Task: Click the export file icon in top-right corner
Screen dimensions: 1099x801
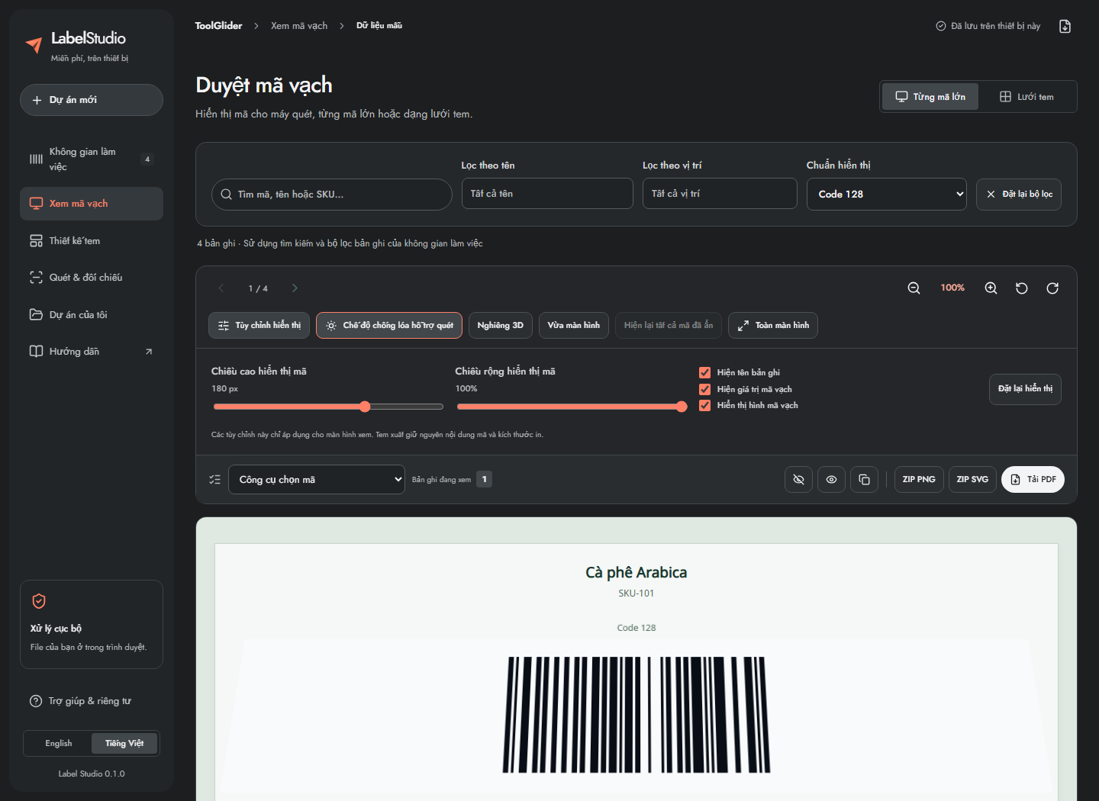Action: [1065, 26]
